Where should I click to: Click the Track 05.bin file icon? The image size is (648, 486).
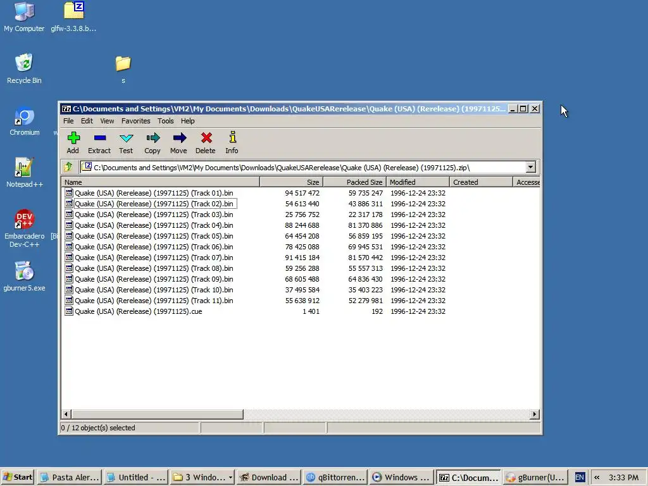pyautogui.click(x=69, y=235)
